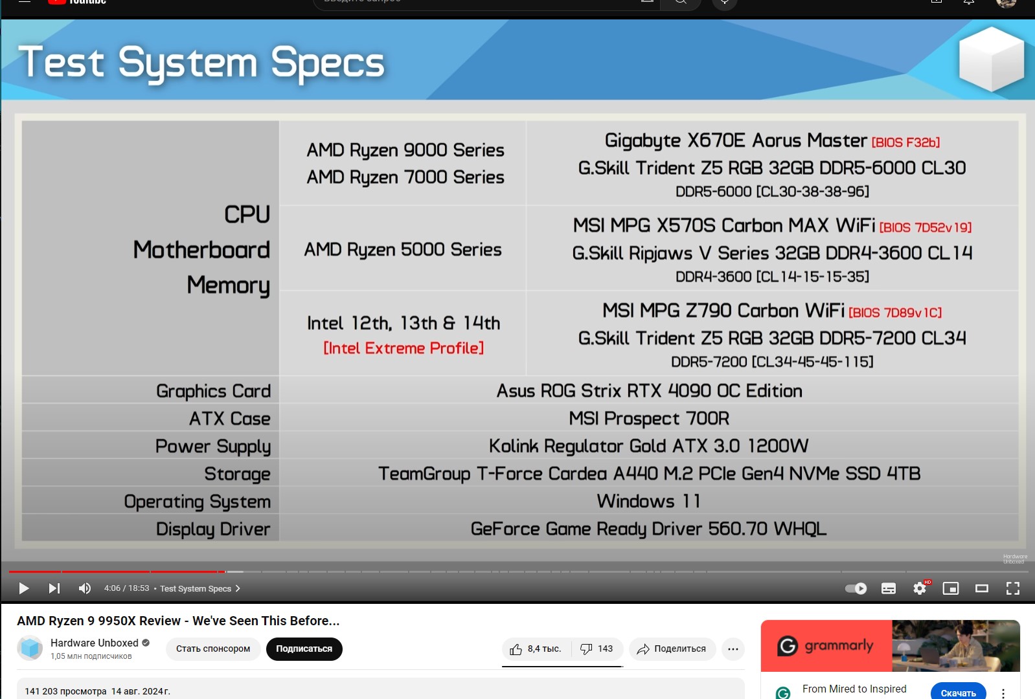The image size is (1035, 699).
Task: Enter fullscreen mode
Action: tap(1013, 588)
